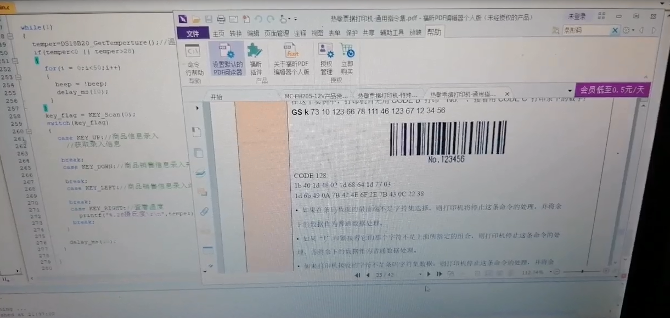Open the File menu

193,34
